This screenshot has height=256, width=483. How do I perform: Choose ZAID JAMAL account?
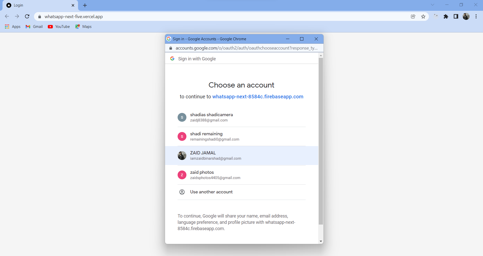242,156
